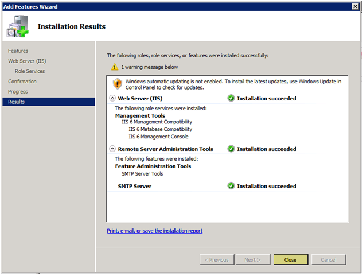Click 'Installation succeeded' for Remote Server Administration Tools

(x=267, y=149)
